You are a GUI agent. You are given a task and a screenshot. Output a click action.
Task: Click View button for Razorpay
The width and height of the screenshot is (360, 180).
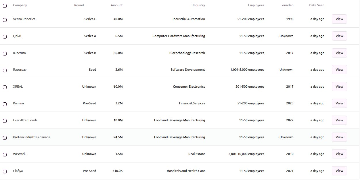(x=339, y=70)
